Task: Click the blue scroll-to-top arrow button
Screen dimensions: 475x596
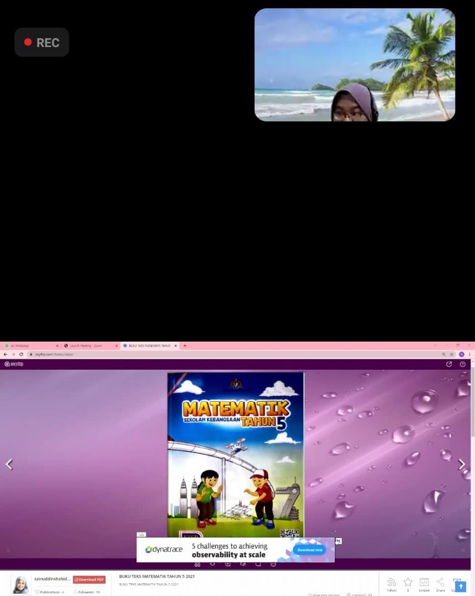Action: point(461,586)
